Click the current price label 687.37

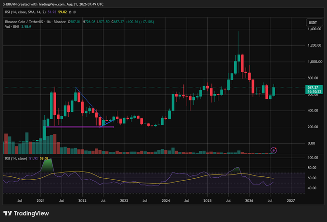pos(313,87)
